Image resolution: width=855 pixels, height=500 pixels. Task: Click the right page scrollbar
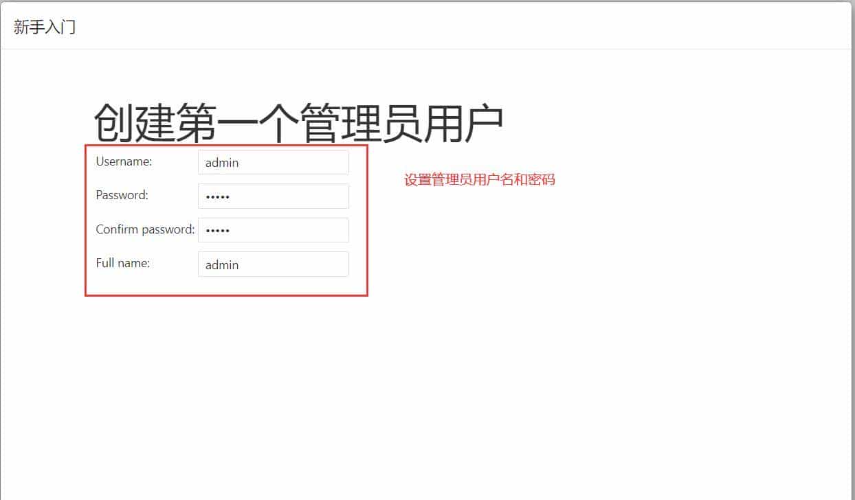point(852,206)
